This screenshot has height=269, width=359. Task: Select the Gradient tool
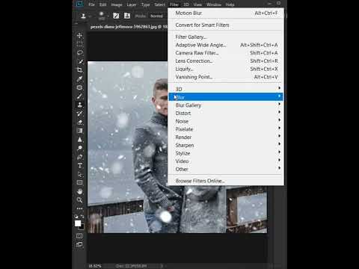tap(79, 131)
